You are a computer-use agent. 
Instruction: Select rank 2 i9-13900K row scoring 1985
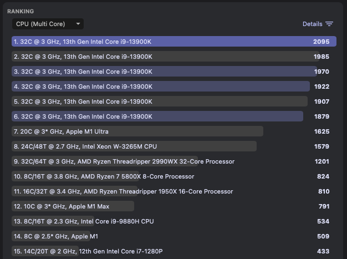click(x=174, y=57)
